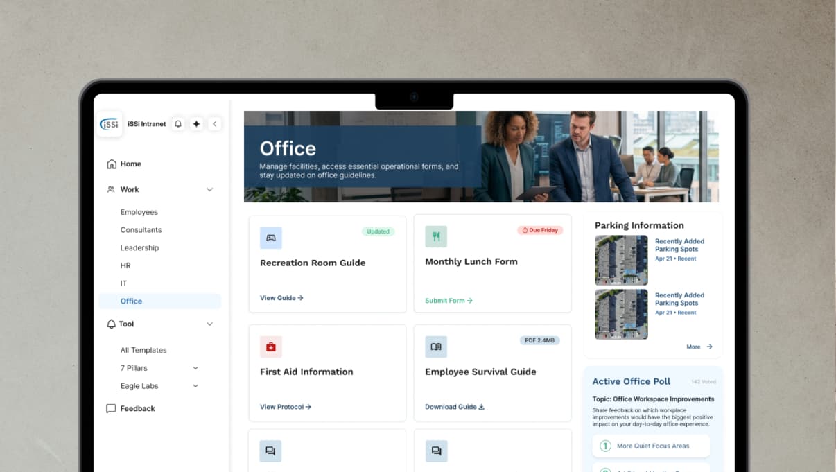This screenshot has width=836, height=472.
Task: Click the Recreation Room Guide title
Action: tap(313, 263)
